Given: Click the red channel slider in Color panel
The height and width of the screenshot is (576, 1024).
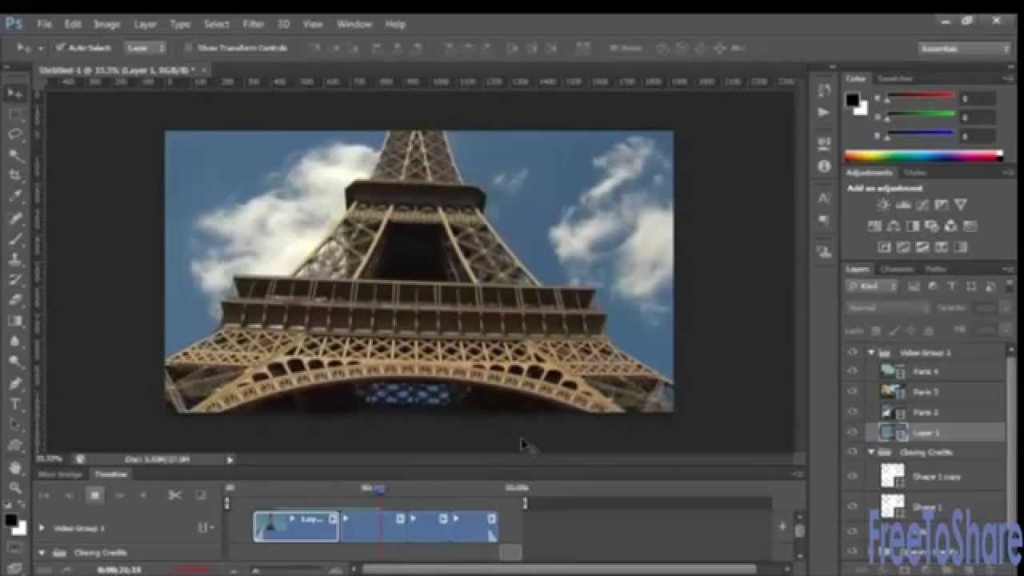Looking at the screenshot, I should tap(920, 97).
